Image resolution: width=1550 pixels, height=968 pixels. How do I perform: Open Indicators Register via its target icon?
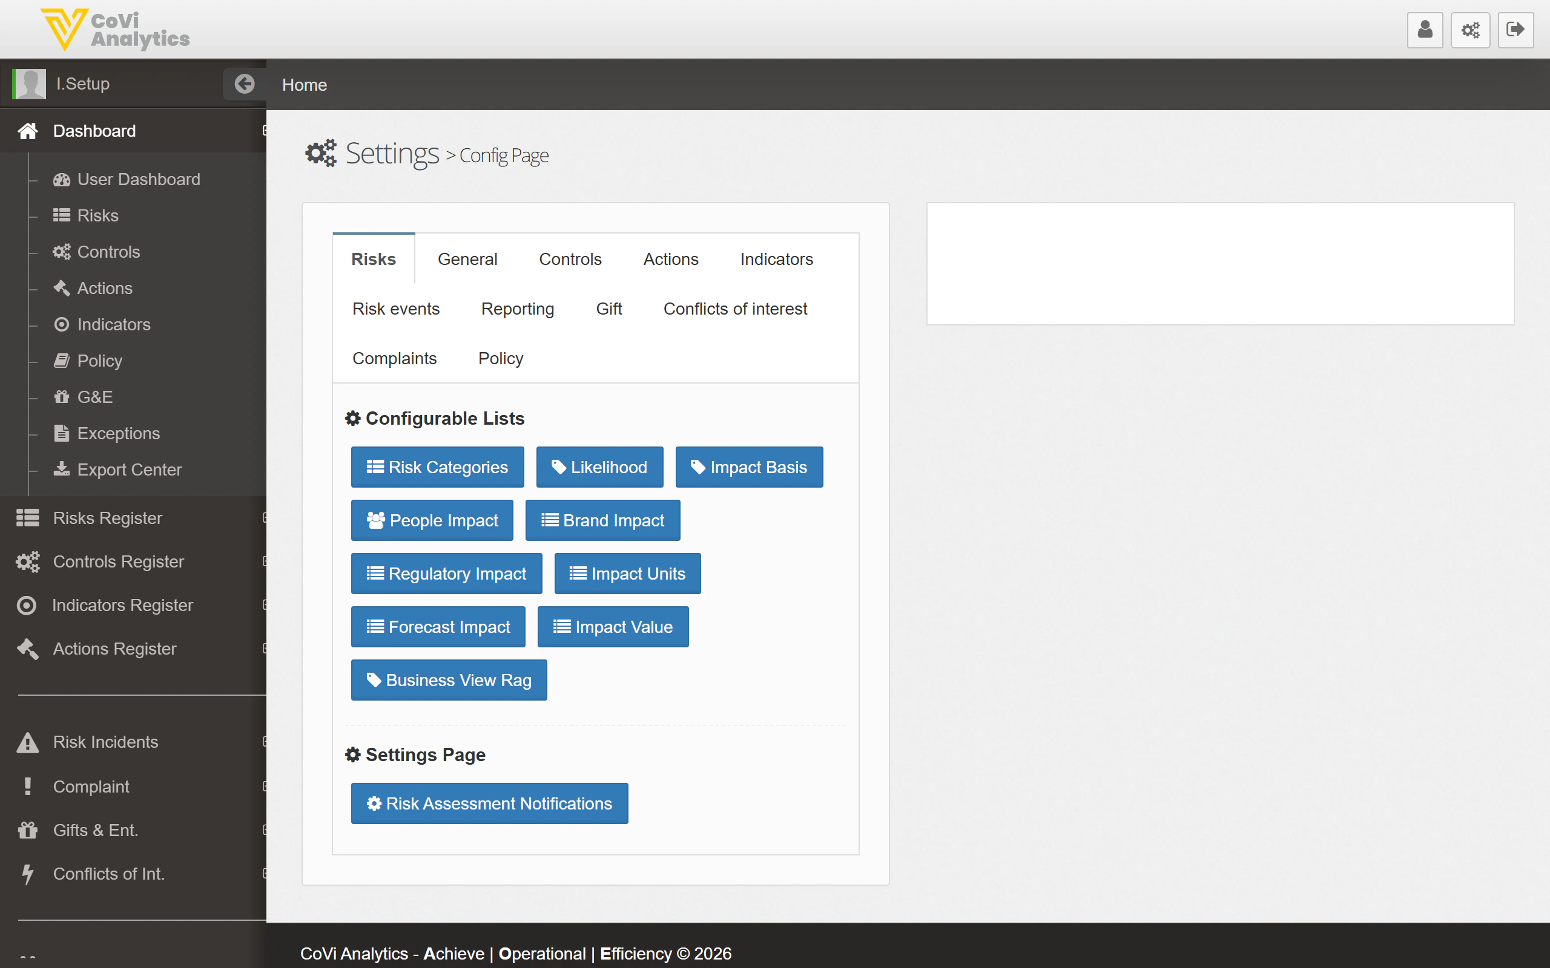click(26, 605)
